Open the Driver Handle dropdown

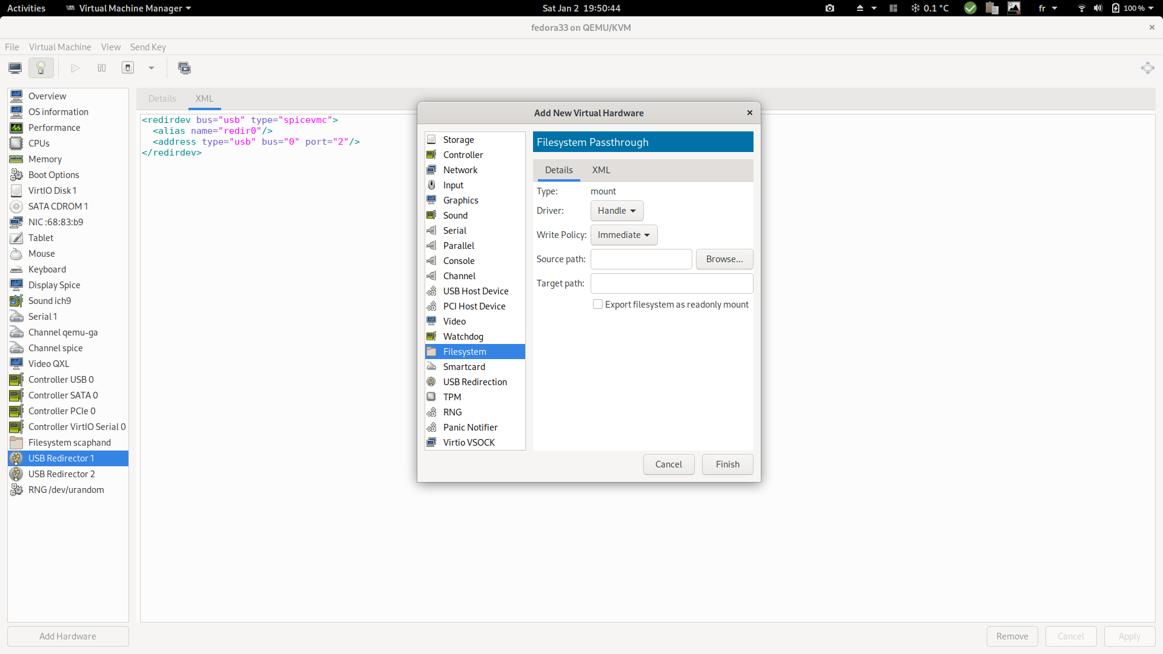click(x=617, y=210)
